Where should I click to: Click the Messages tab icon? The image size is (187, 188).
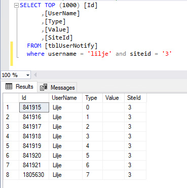44,87
